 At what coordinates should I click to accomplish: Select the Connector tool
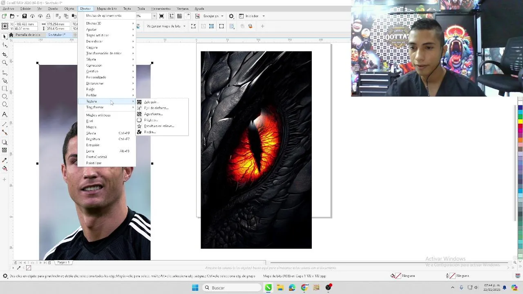pyautogui.click(x=4, y=132)
